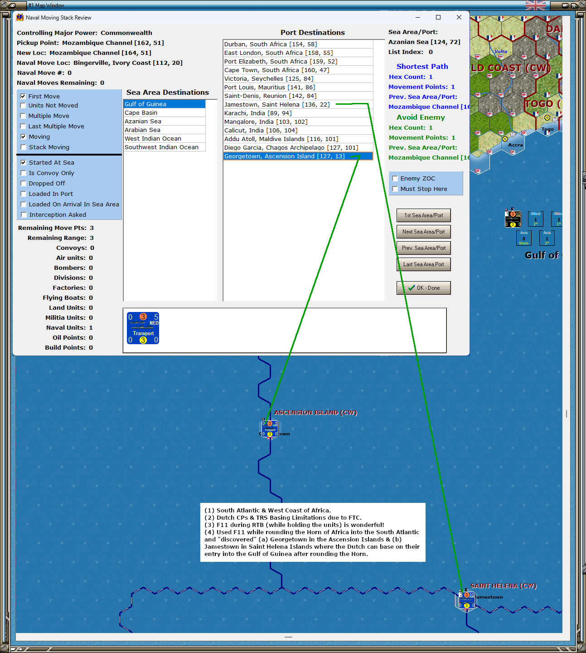Viewport: 586px width, 653px height.
Task: Select Saint-Denis, Reunion port entry
Action: (298, 96)
